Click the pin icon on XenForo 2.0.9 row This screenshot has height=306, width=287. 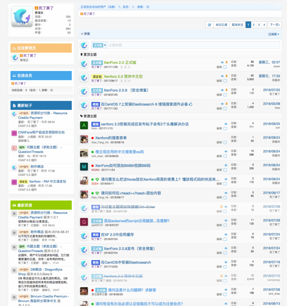[x=227, y=90]
